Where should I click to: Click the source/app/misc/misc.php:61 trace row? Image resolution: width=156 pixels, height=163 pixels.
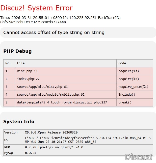pos(42,87)
